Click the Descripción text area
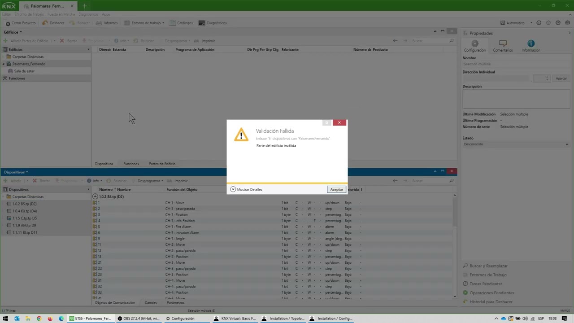Viewport: 574px width, 323px height. click(516, 99)
